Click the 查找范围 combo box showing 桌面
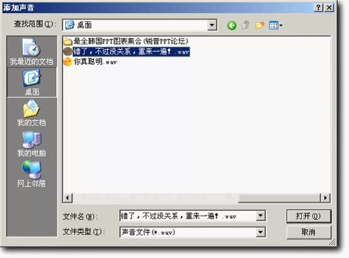 [140, 25]
